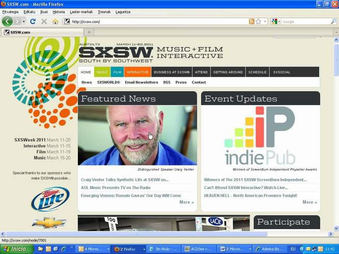Open the Ikusi menu

pyautogui.click(x=44, y=12)
